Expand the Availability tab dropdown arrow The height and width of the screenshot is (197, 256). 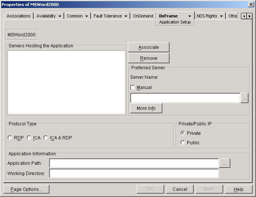(60, 16)
